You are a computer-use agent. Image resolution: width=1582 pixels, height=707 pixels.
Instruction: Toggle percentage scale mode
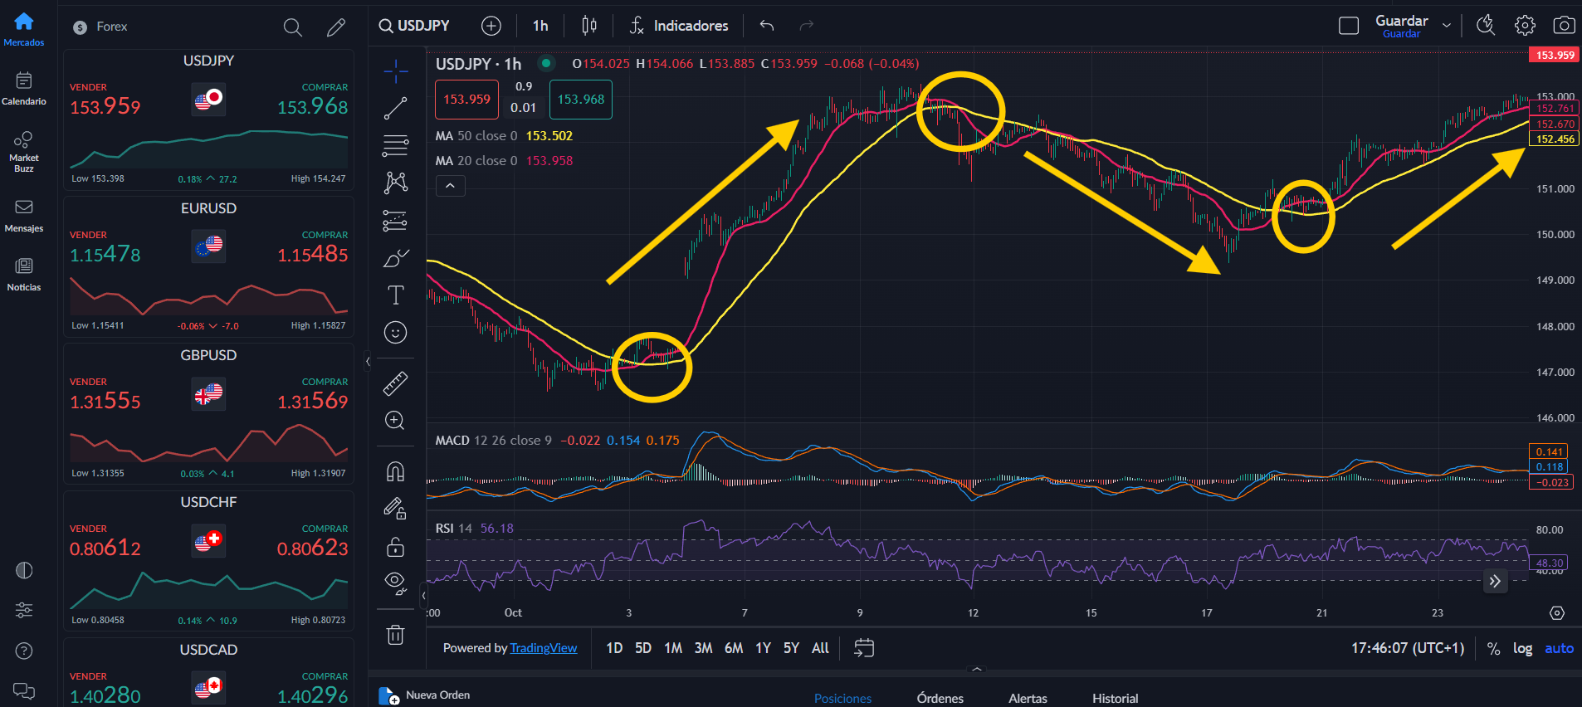pyautogui.click(x=1493, y=649)
